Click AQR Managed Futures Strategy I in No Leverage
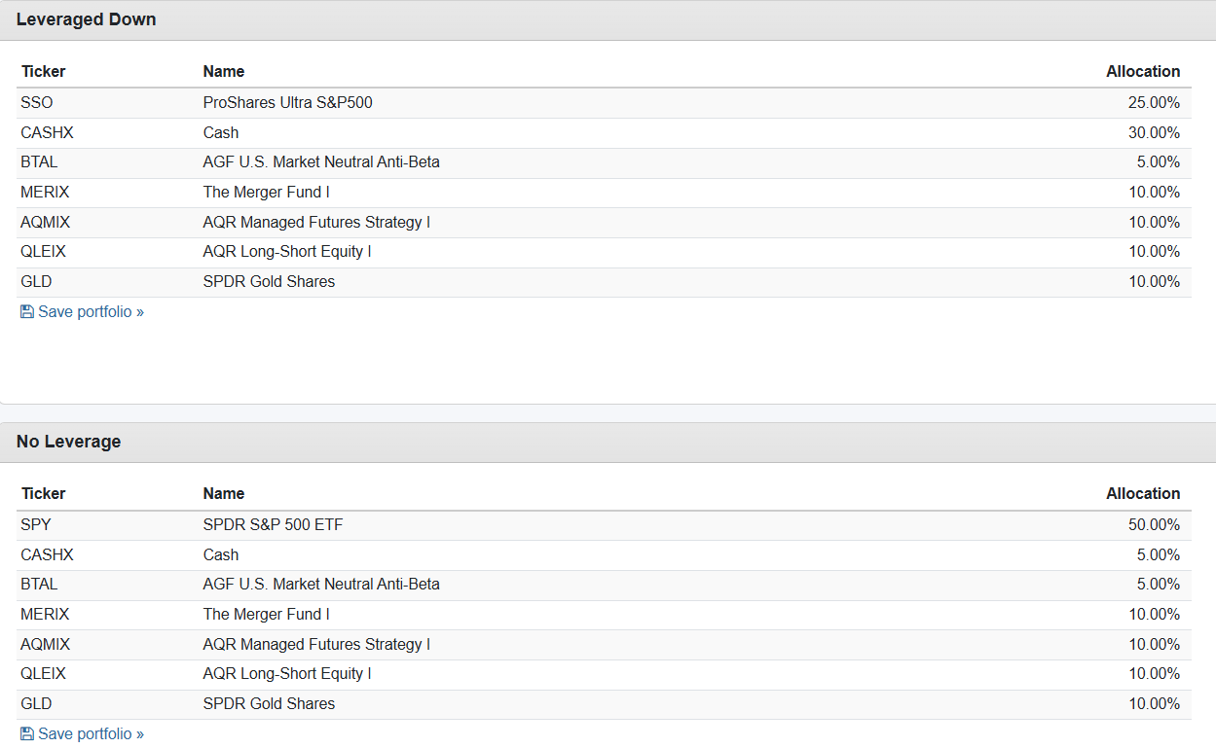 (316, 644)
